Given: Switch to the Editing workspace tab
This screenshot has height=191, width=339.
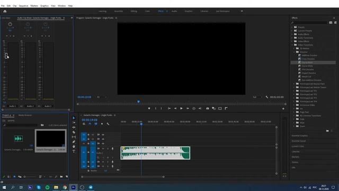Looking at the screenshot, I should click(133, 11).
